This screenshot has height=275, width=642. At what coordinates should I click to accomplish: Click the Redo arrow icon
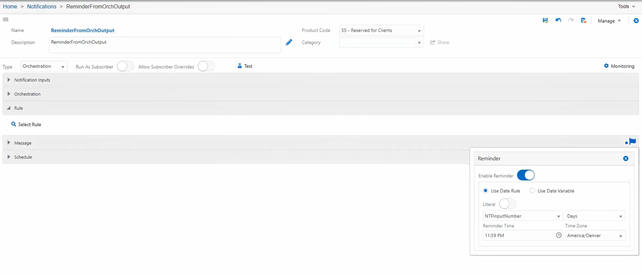571,20
